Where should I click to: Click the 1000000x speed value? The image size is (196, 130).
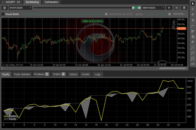(x=178, y=14)
